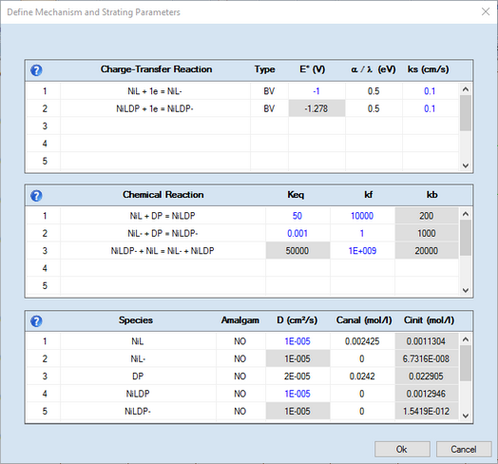The width and height of the screenshot is (498, 464).
Task: Click empty chemical reaction row 4
Action: (x=163, y=268)
